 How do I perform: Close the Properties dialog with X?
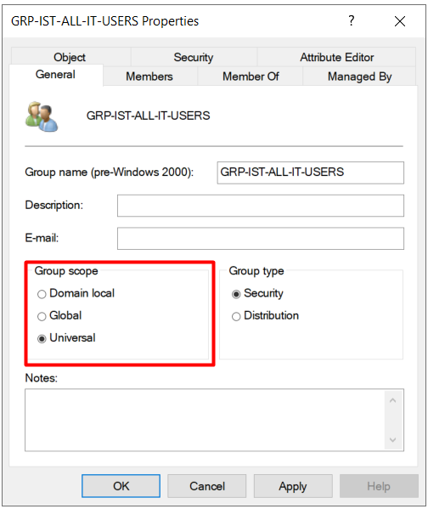400,21
